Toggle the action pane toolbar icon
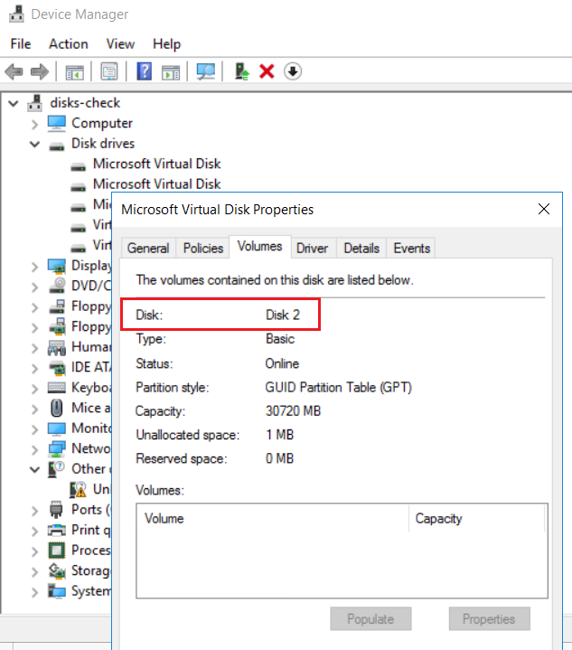Screen dimensions: 572x650 pos(171,71)
